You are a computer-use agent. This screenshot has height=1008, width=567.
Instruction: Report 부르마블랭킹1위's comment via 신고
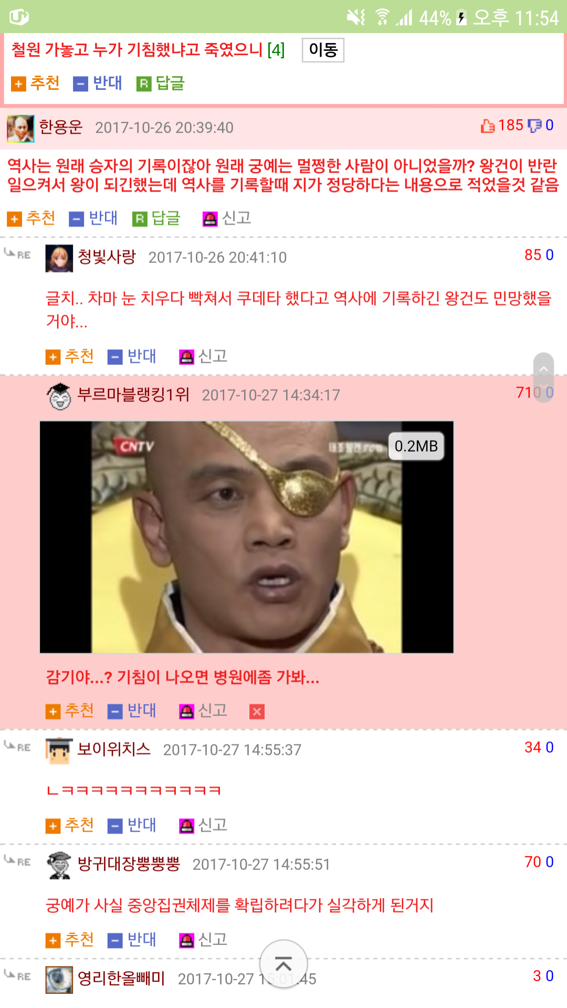(x=203, y=711)
